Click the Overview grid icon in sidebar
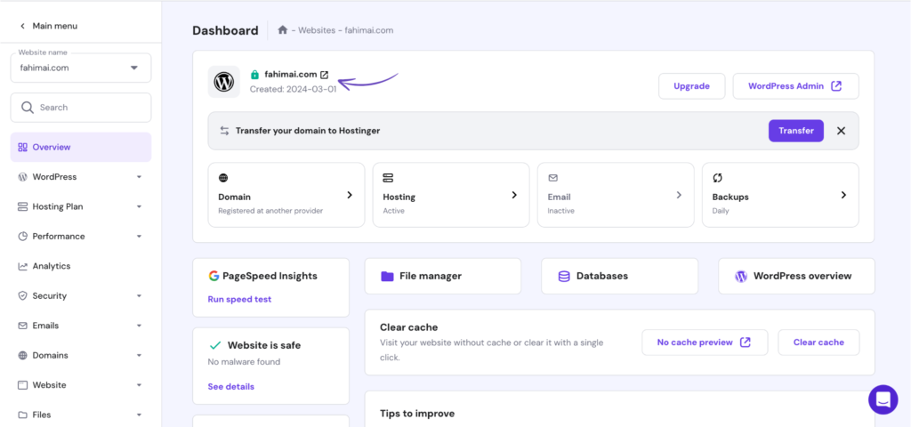The image size is (911, 427). (x=22, y=148)
